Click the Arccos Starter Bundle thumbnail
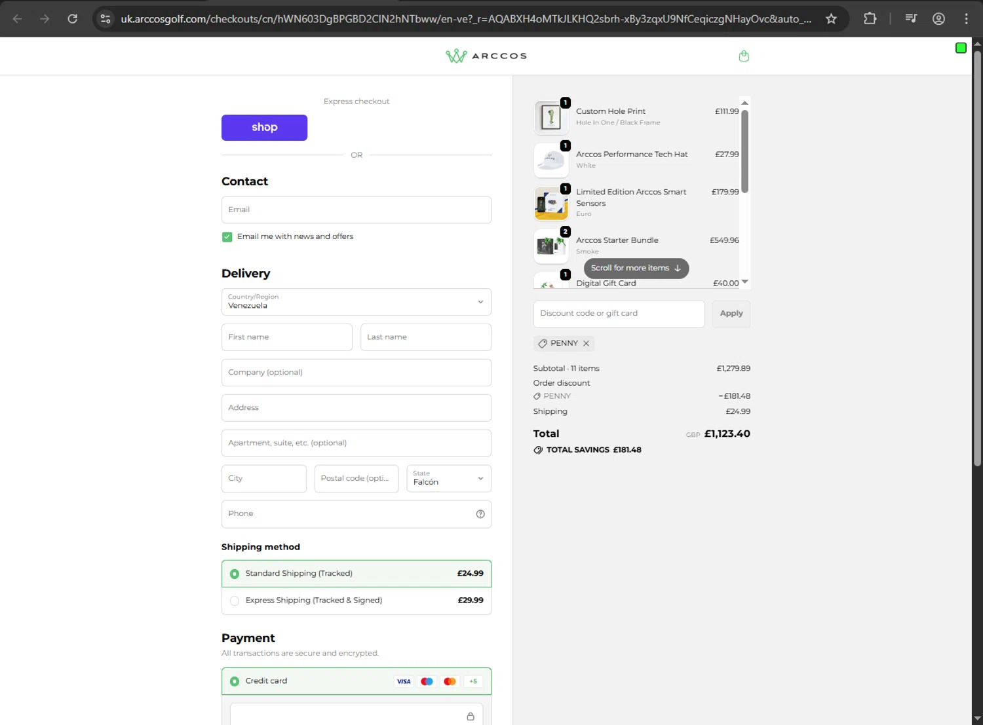This screenshot has width=983, height=725. point(551,246)
